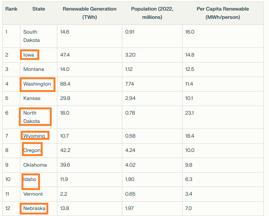Click the highlighted Wyoming cell
Image resolution: width=269 pixels, height=216 pixels.
coord(35,136)
